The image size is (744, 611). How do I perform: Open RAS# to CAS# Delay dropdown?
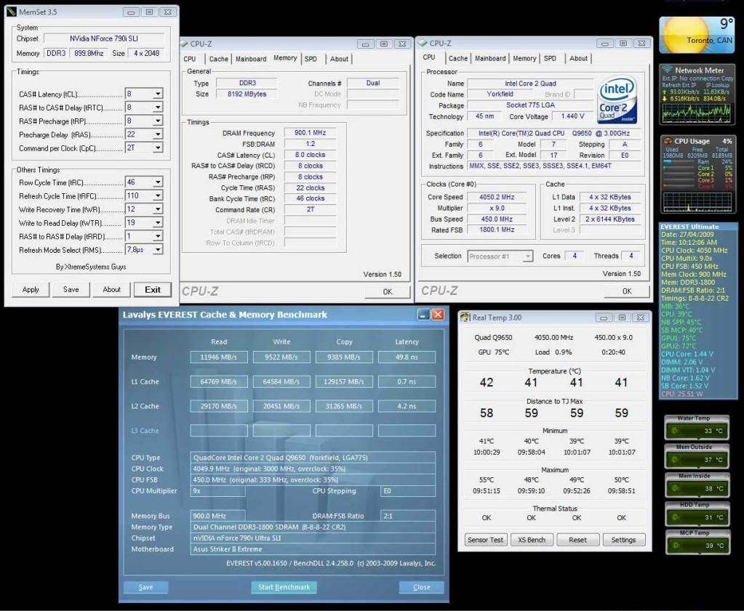click(x=158, y=108)
